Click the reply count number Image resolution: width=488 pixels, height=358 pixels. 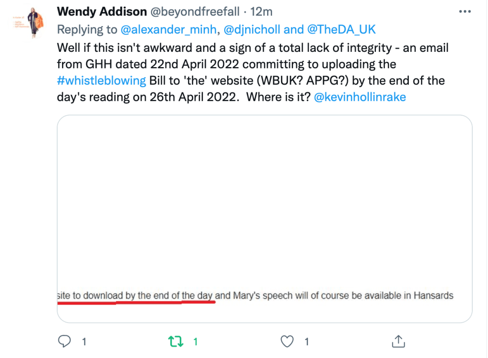click(84, 342)
